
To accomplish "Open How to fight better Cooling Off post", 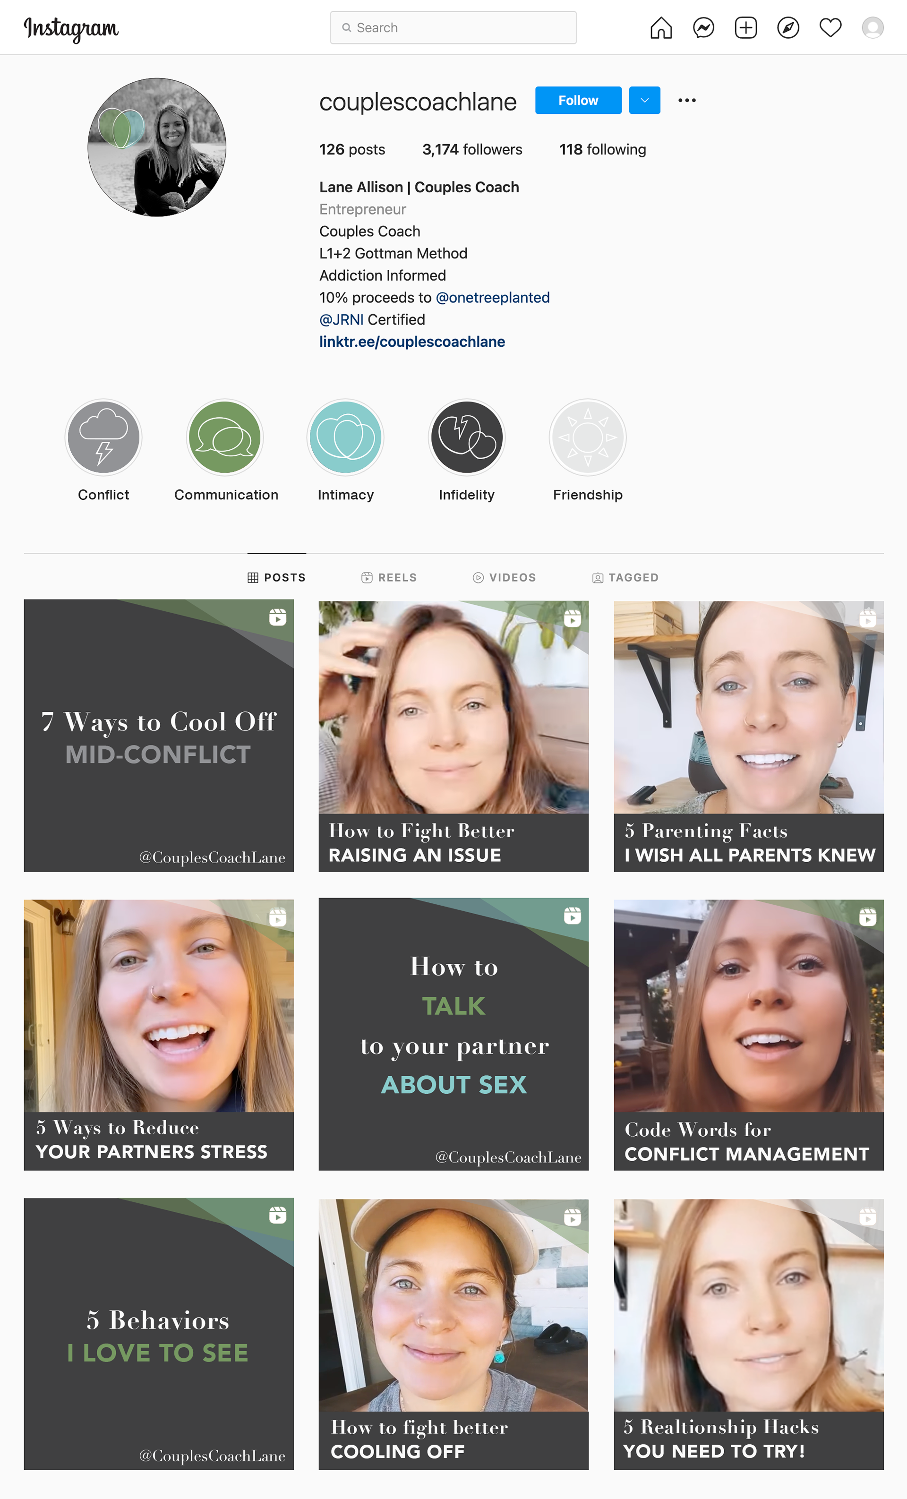I will (x=453, y=1335).
